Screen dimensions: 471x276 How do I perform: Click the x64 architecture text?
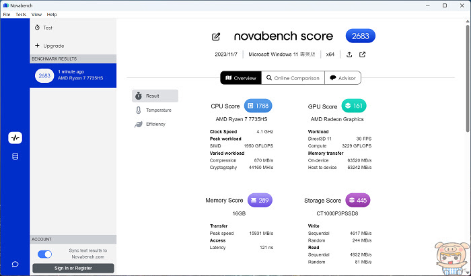[330, 55]
